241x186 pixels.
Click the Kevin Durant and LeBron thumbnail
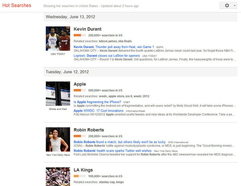click(58, 39)
